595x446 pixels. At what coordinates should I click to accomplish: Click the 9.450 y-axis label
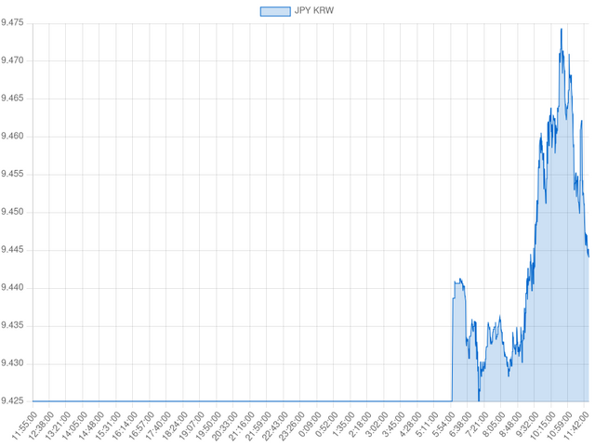point(12,212)
